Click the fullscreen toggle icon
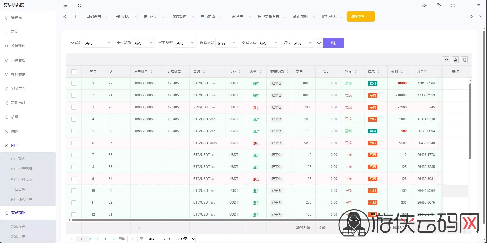The width and height of the screenshot is (487, 243). click(453, 5)
